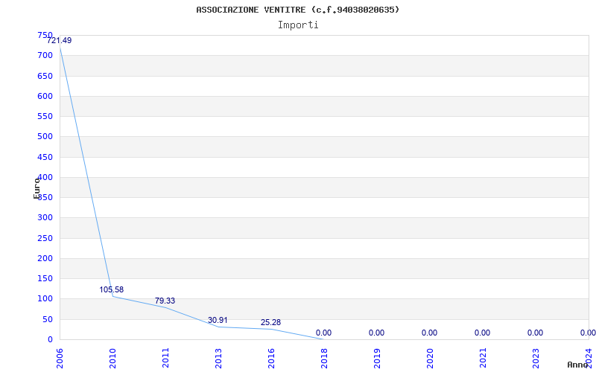Select the Anno axis label
Screen dimensions: 596x372
point(577,365)
